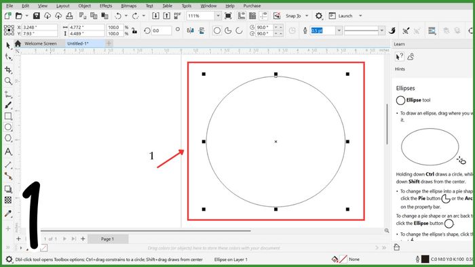Select the Polygon tool

coord(8,138)
